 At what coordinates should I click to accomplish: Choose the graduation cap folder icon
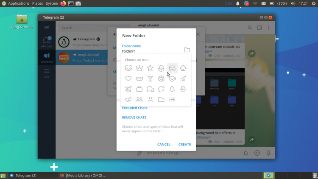tap(172, 78)
